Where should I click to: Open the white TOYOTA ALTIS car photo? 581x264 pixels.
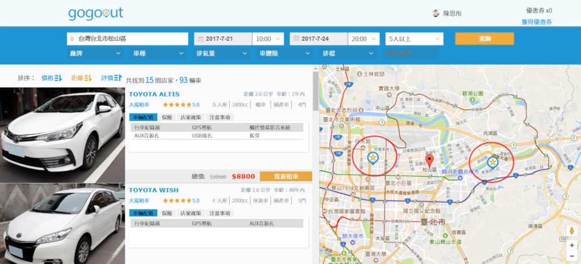point(62,135)
